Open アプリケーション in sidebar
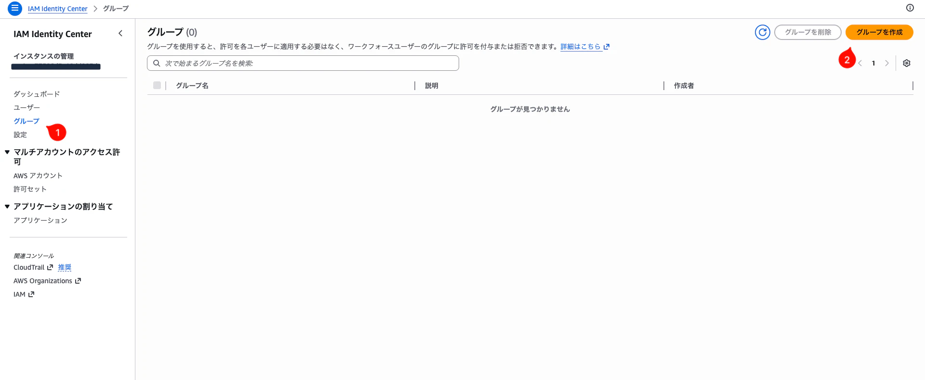 point(40,220)
